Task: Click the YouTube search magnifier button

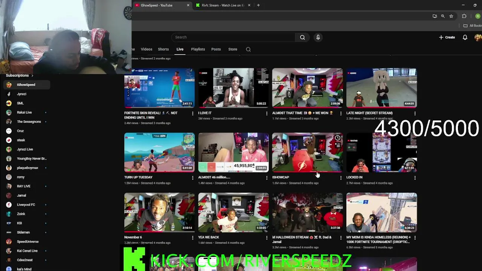Action: coord(302,37)
